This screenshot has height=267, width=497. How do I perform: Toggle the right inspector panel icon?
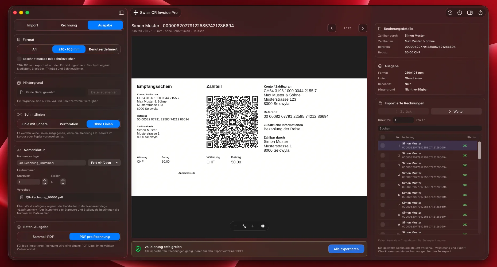point(470,13)
